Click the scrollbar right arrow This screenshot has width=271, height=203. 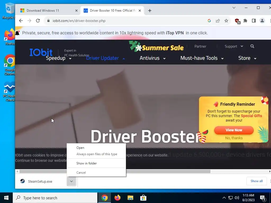click(270, 171)
